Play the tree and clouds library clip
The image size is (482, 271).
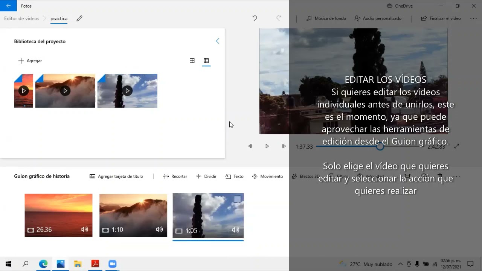click(127, 91)
